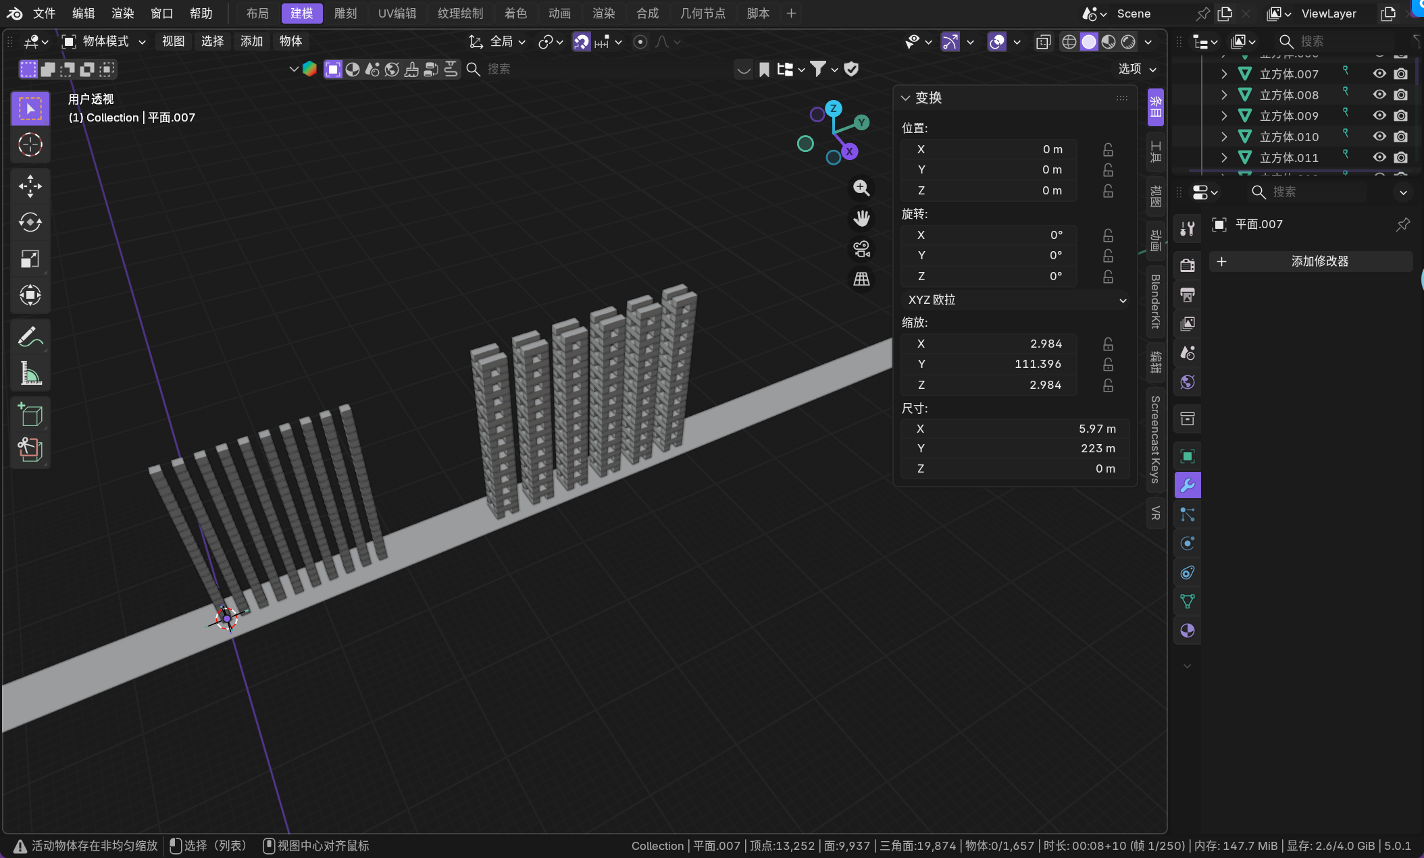Open the 物体模式 mode dropdown
This screenshot has width=1424, height=858.
[105, 41]
